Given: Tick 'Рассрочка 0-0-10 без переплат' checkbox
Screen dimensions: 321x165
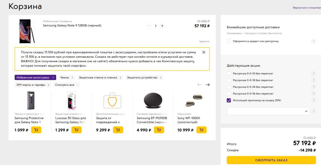Looking at the screenshot, I should point(229,74).
